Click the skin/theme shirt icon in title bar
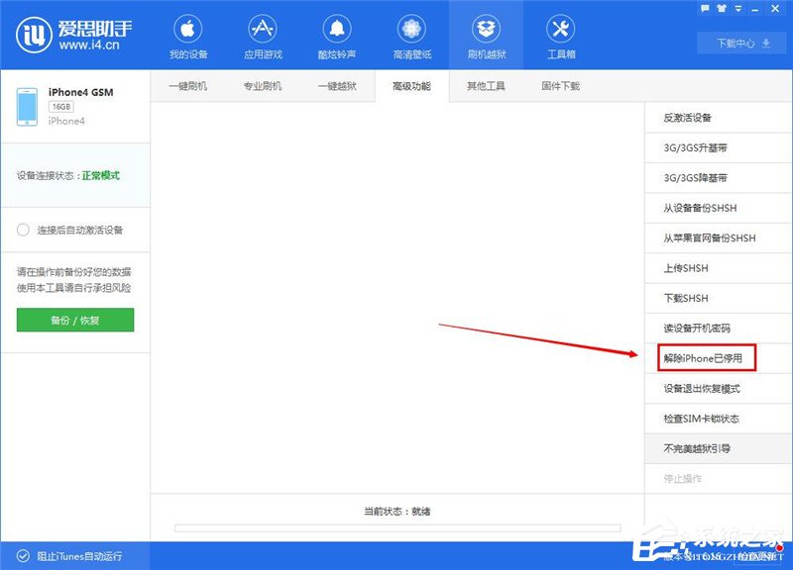The height and width of the screenshot is (570, 793). pyautogui.click(x=721, y=8)
